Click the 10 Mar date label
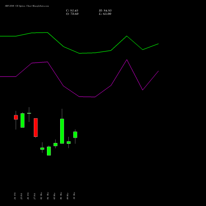The width and height of the screenshot is (206, 206). click(74, 196)
